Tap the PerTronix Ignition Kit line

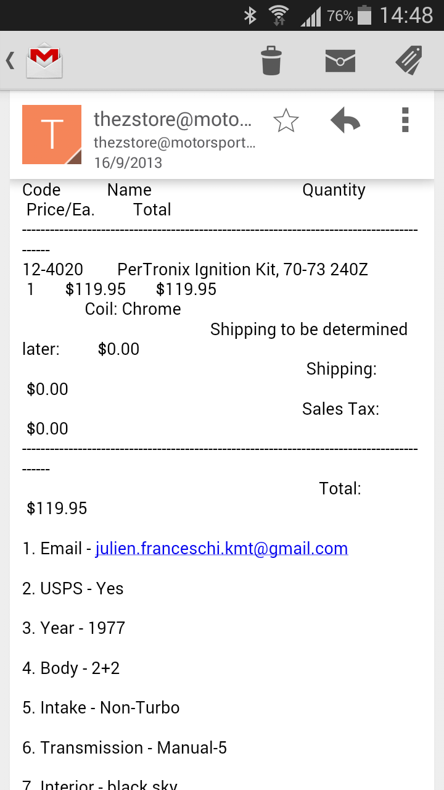(242, 270)
